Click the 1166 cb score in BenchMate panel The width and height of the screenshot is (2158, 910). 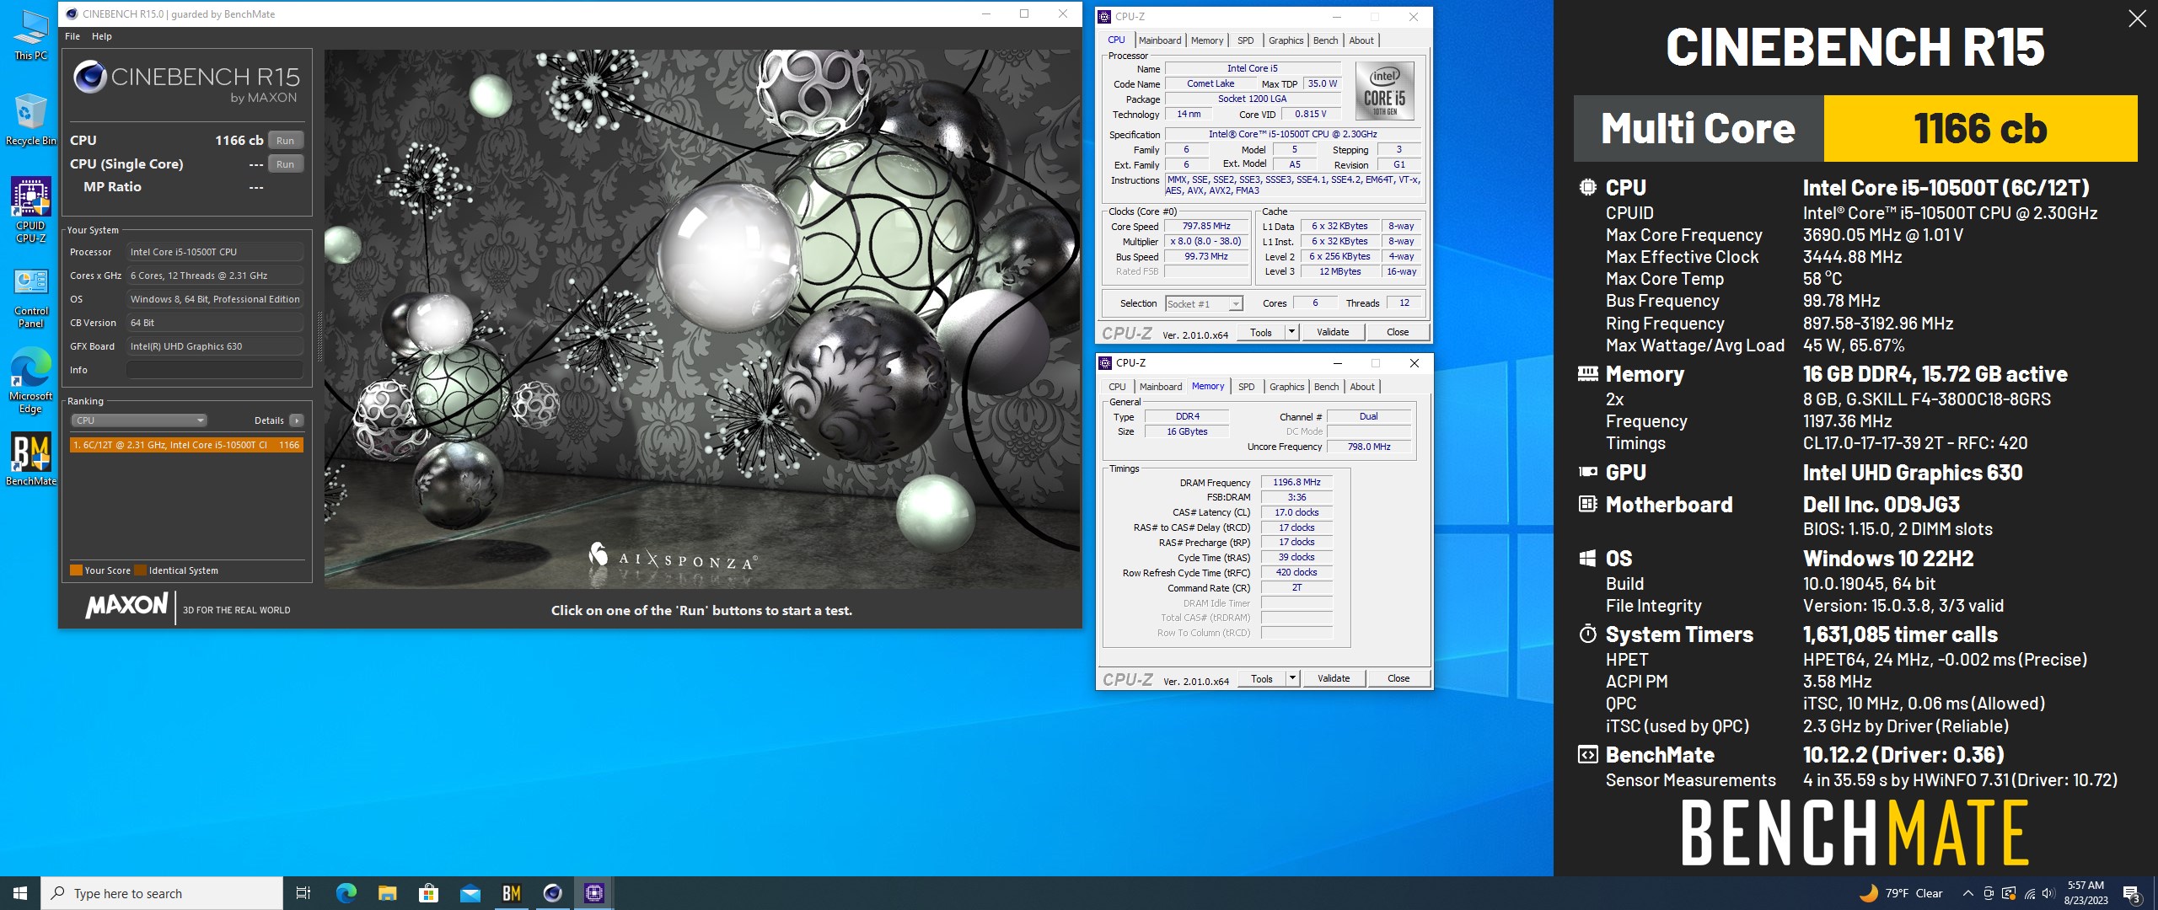pyautogui.click(x=1980, y=129)
